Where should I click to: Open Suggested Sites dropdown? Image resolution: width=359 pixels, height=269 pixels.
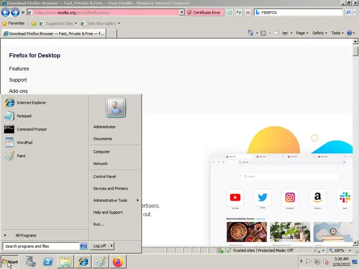(58, 23)
